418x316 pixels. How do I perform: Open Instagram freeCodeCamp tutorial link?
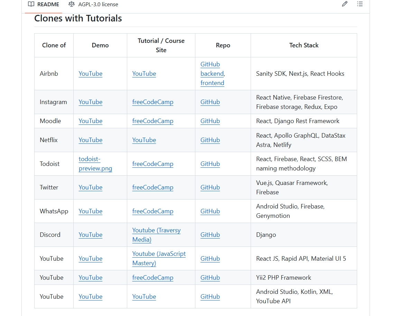coord(153,102)
